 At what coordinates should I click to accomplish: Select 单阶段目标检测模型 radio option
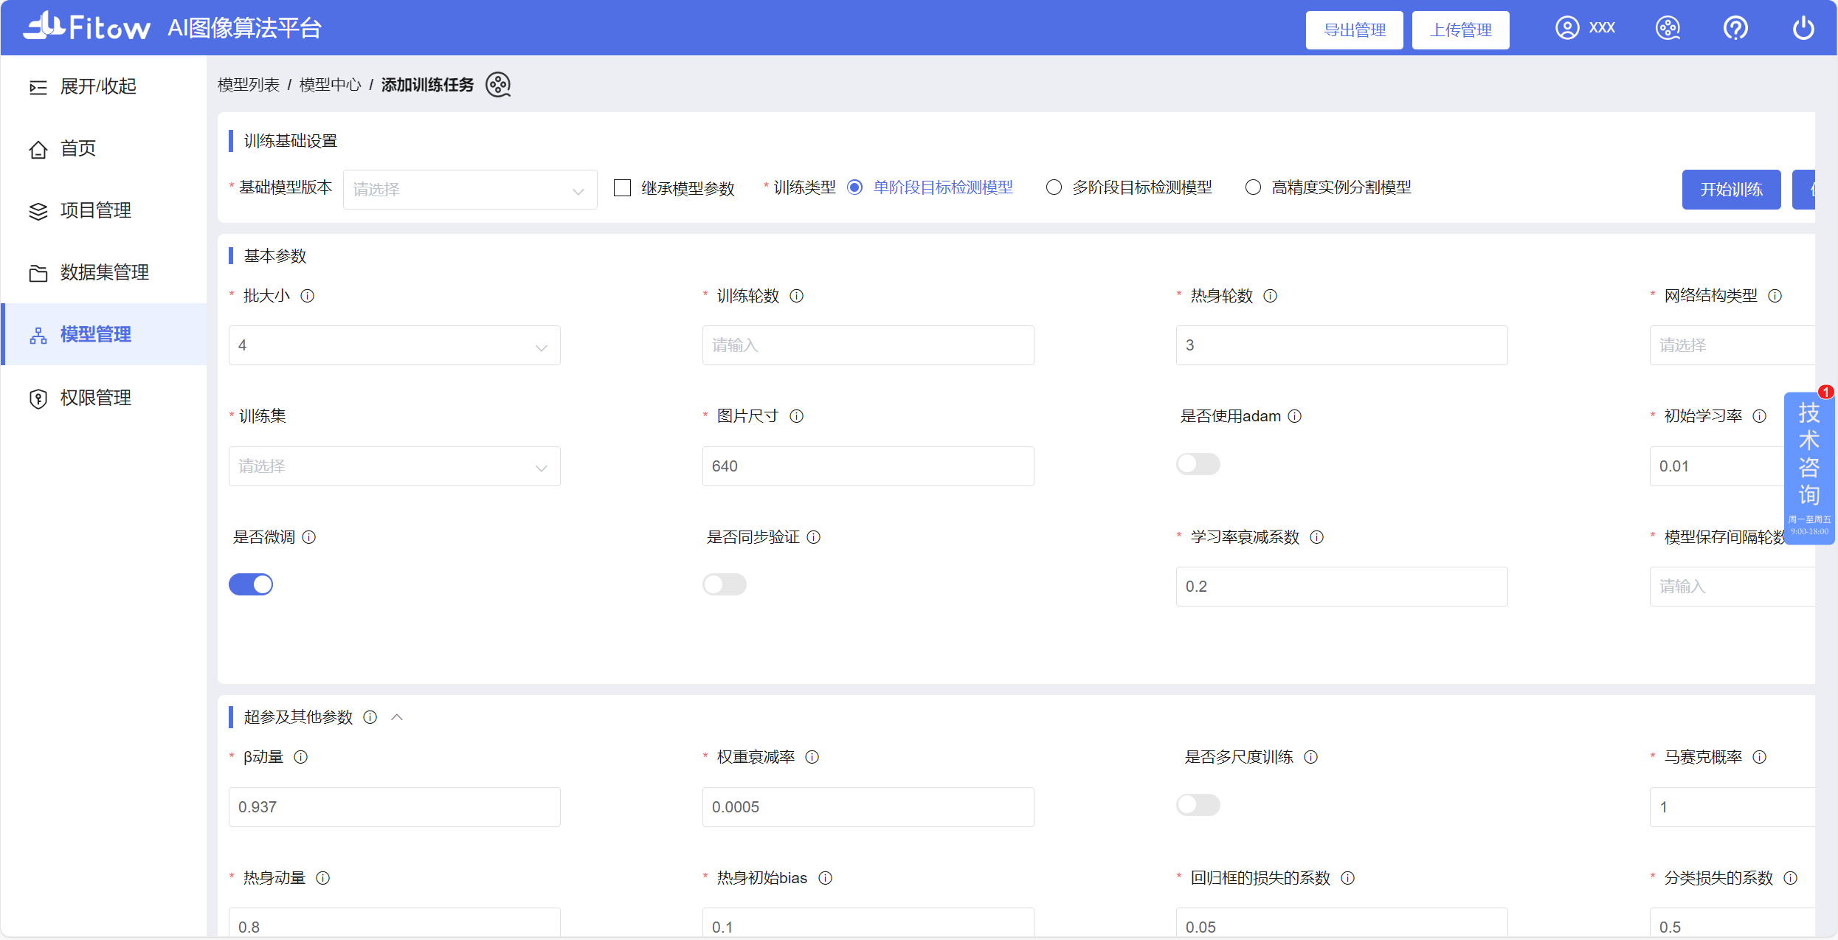[x=855, y=187]
